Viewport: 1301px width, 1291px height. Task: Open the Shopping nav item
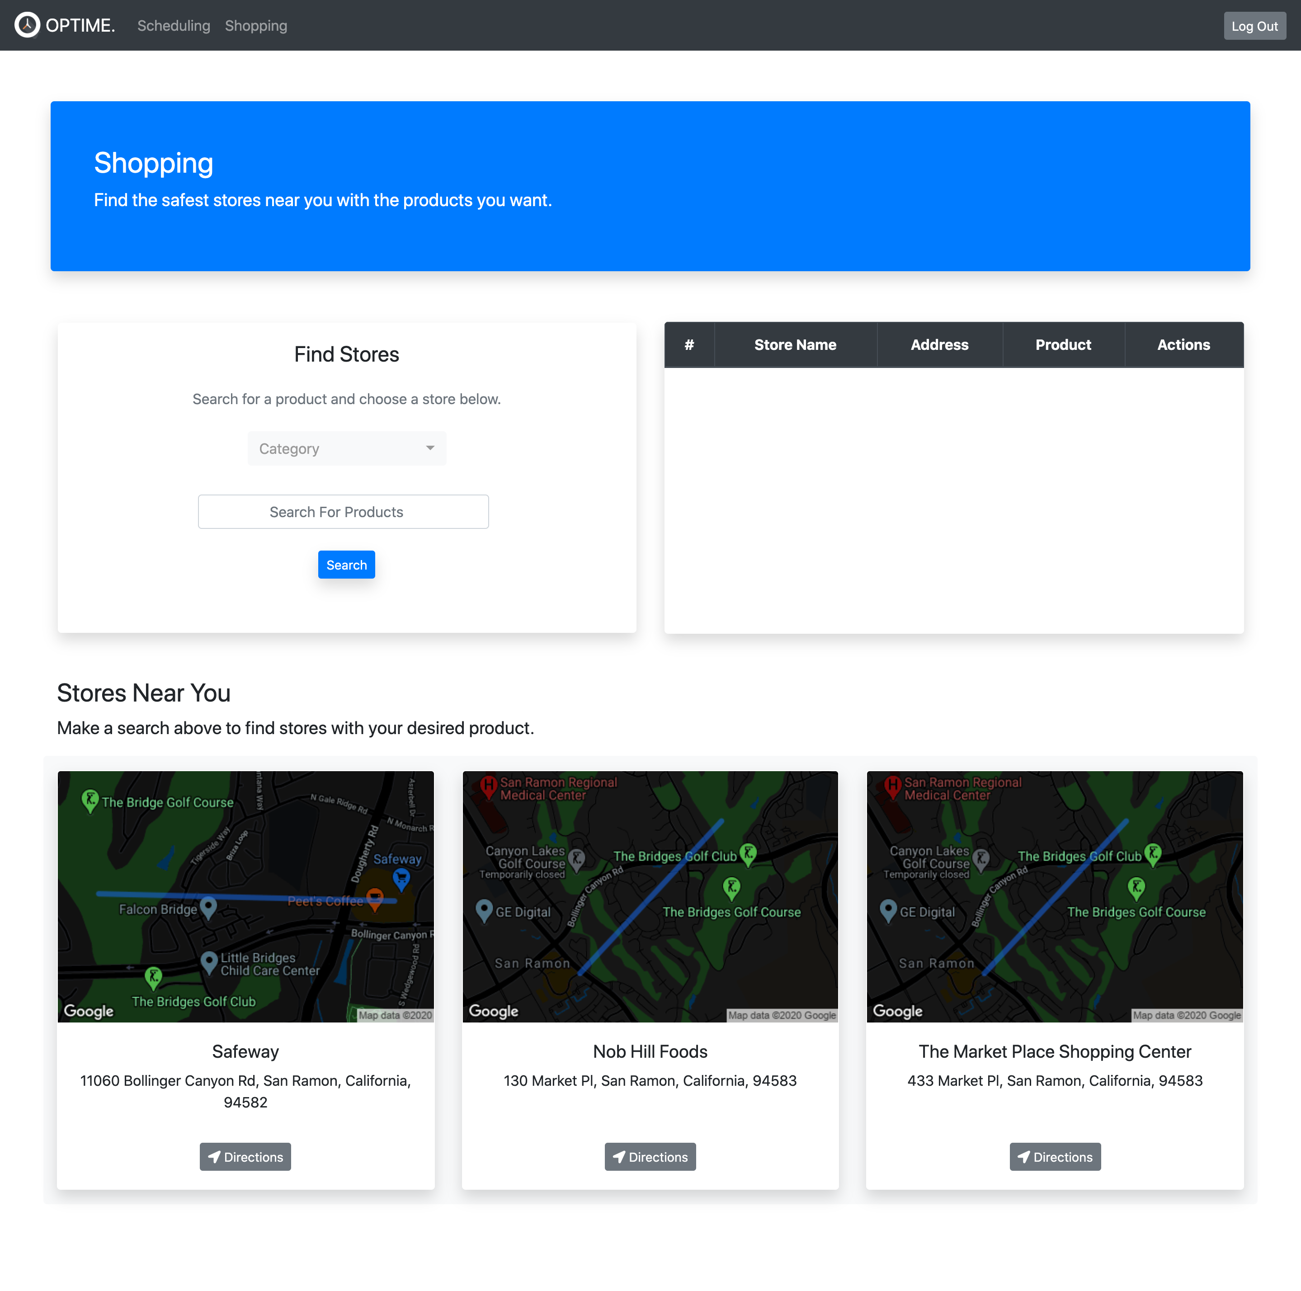point(255,26)
